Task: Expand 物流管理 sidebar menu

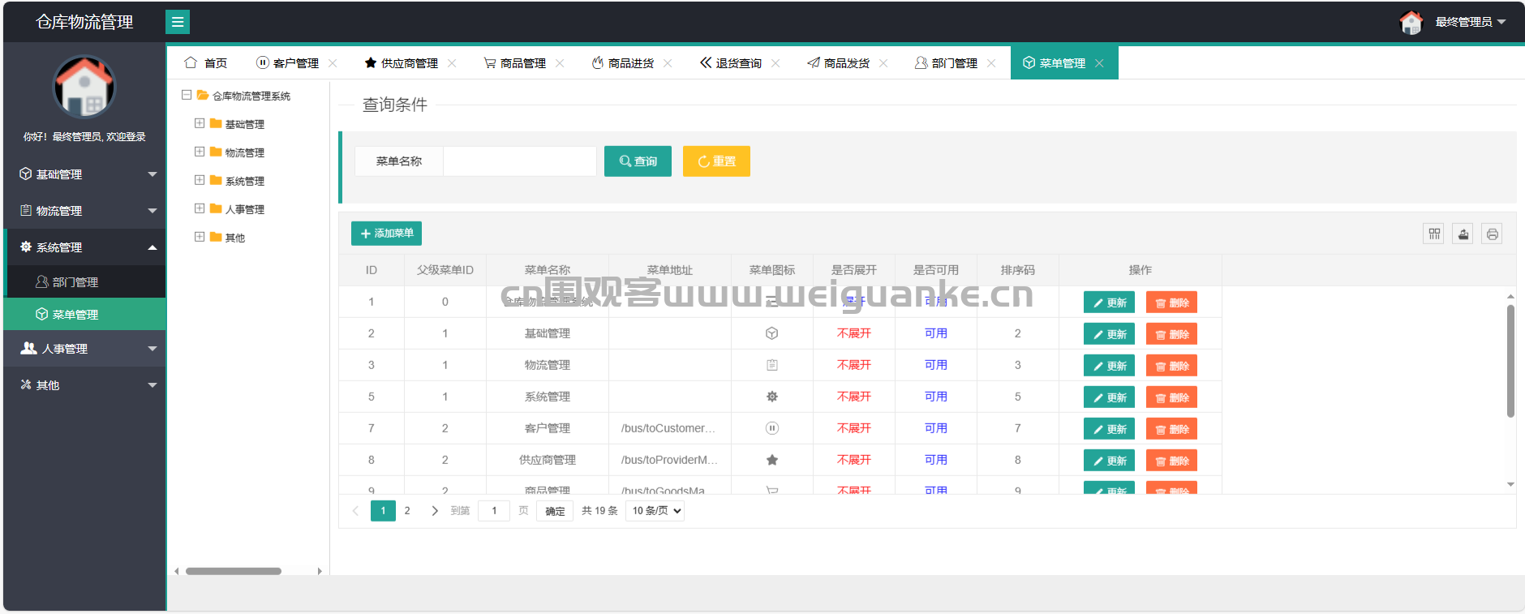Action: (x=84, y=211)
